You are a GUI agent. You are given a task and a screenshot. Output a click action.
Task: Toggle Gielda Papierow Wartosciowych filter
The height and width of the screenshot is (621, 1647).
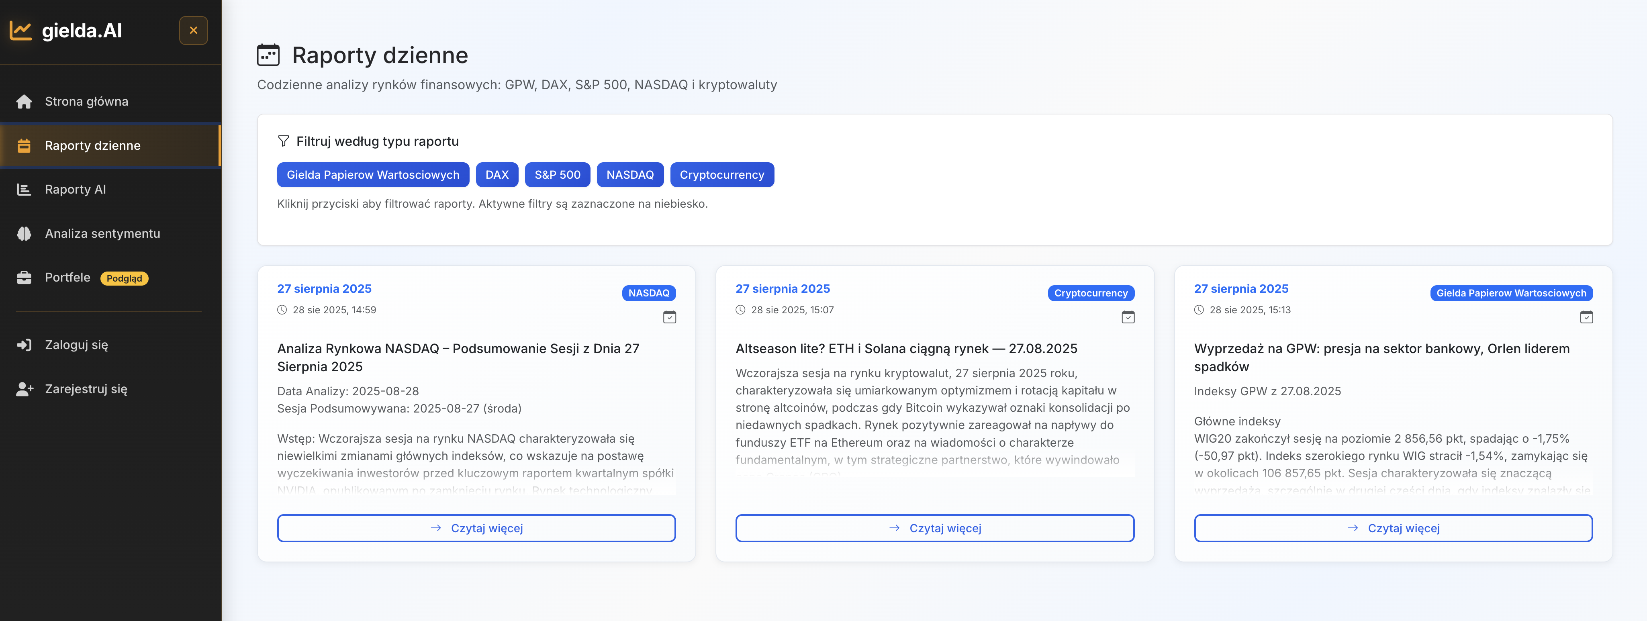(373, 175)
